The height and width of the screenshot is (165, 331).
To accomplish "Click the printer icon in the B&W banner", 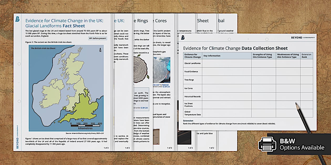I will 268,144.
